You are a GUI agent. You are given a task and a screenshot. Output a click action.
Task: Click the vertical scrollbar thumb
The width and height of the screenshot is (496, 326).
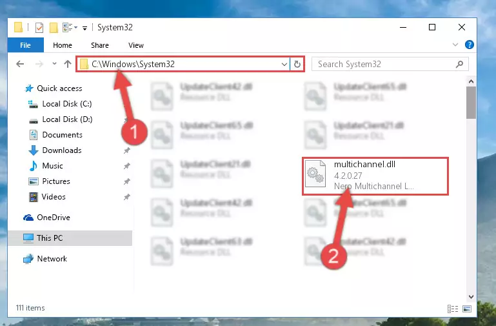tap(471, 103)
